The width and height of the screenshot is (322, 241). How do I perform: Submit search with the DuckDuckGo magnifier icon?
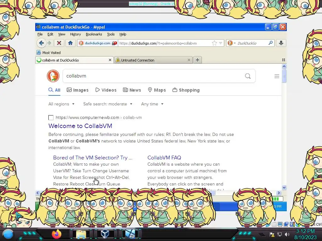248,76
